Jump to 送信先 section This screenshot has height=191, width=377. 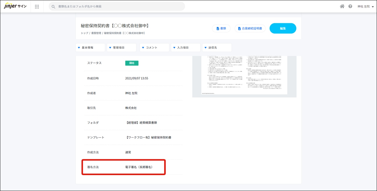click(217, 48)
